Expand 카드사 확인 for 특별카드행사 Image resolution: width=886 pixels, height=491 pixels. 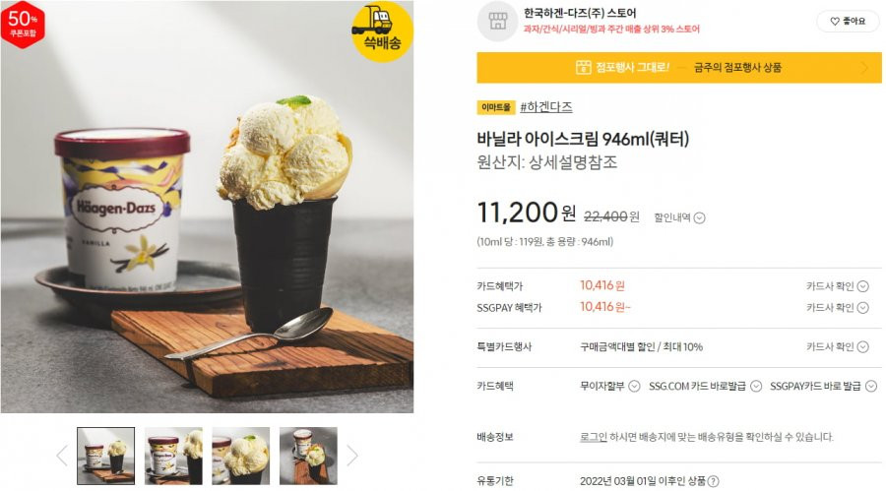click(x=838, y=347)
